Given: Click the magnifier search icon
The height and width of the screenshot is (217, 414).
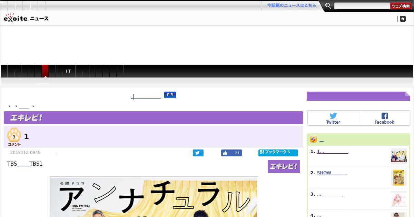Looking at the screenshot, I should 328,6.
